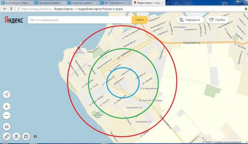Viewport: 248px width, 144px height.
Task: Toggle the Пробки traffic layer
Action: pyautogui.click(x=218, y=20)
